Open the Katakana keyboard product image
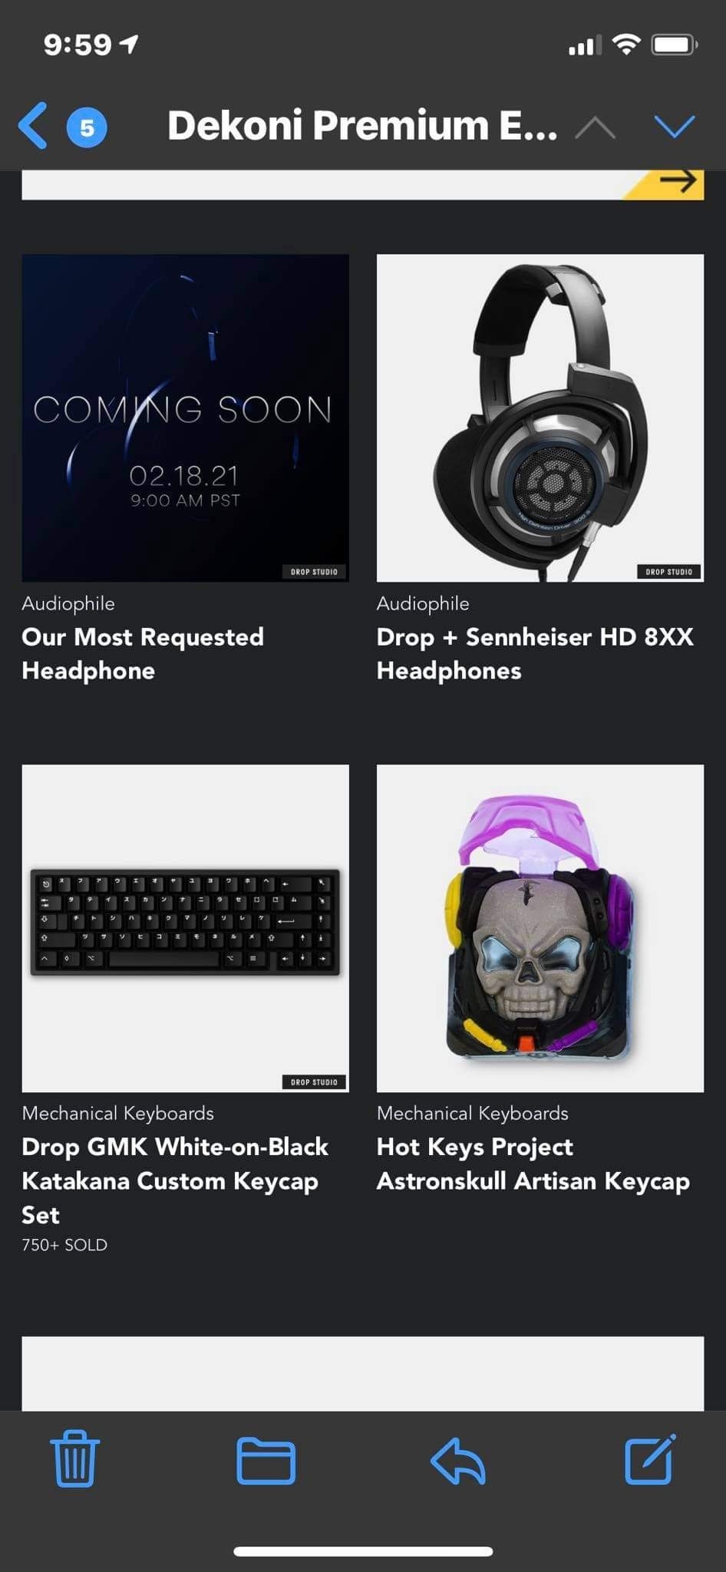Viewport: 726px width, 1572px height. (x=185, y=928)
